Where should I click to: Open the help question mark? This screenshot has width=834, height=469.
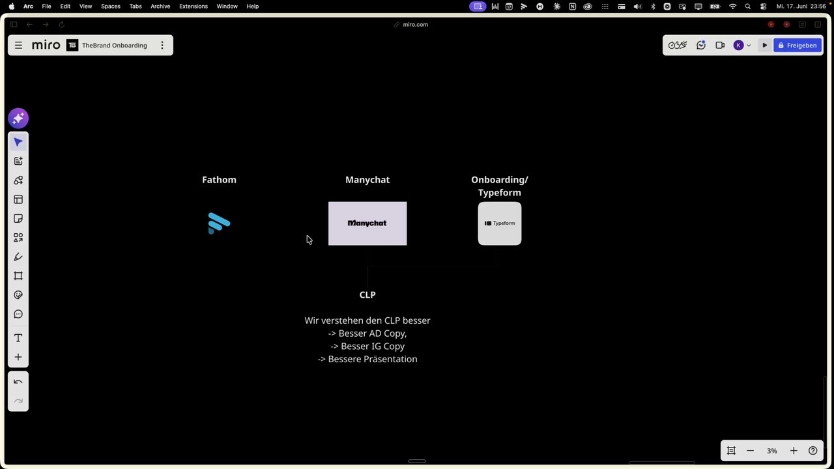(x=813, y=451)
